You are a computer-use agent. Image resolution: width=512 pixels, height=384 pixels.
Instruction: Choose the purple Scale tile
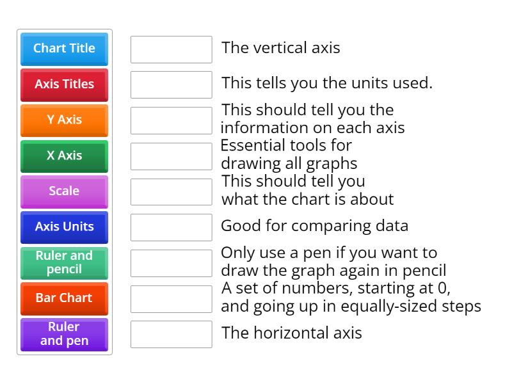click(64, 191)
